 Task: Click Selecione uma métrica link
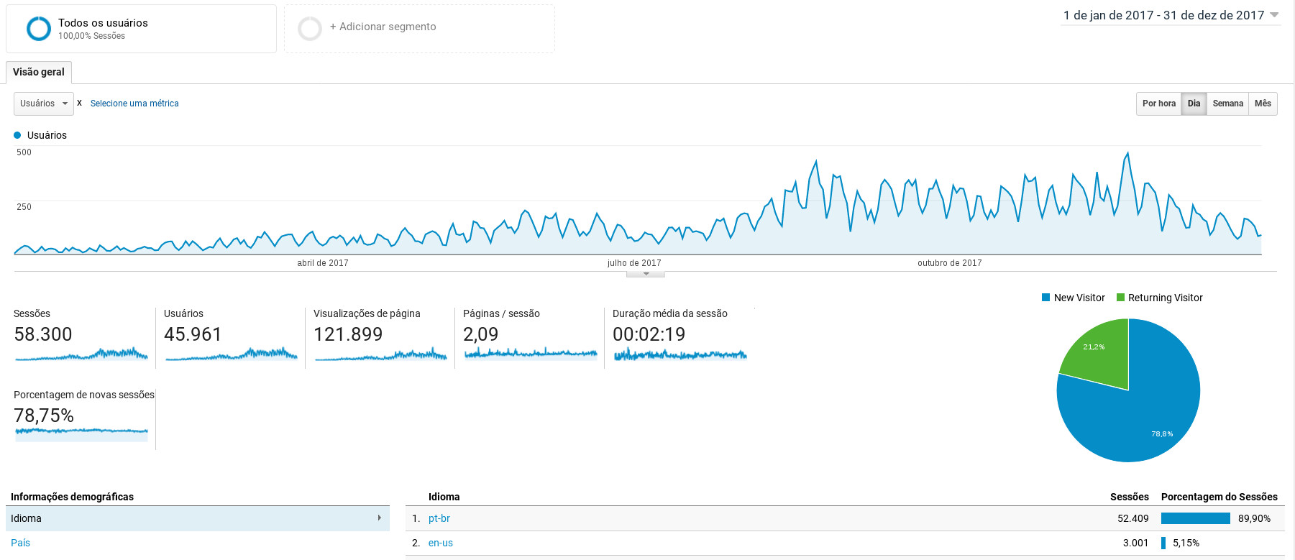click(x=134, y=104)
